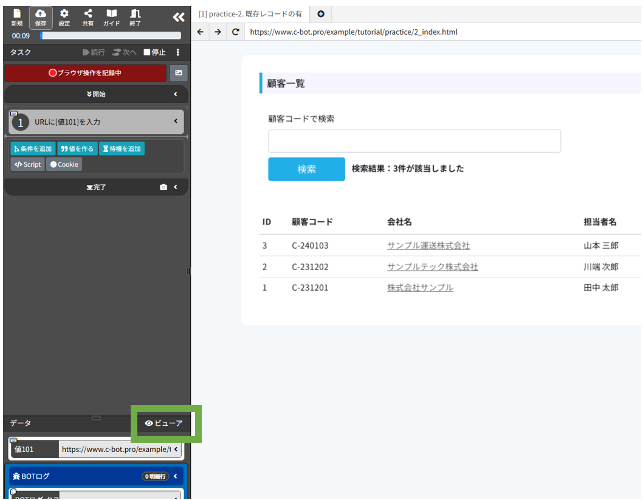Screen dimensions: 643x500
Task: Expand the 値101 data row chevron
Action: click(176, 449)
